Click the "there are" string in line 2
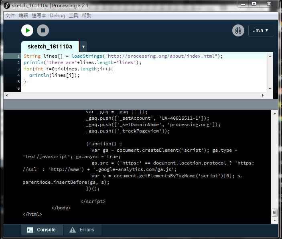 tap(62, 62)
